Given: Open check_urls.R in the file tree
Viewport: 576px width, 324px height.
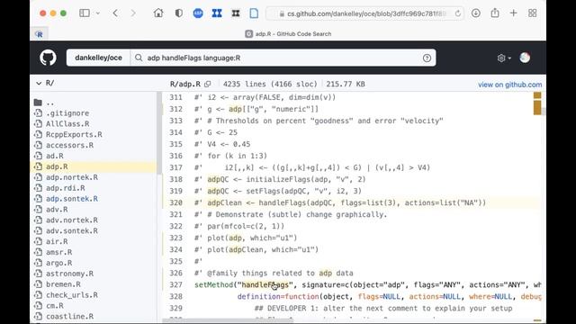Looking at the screenshot, I should (72, 294).
